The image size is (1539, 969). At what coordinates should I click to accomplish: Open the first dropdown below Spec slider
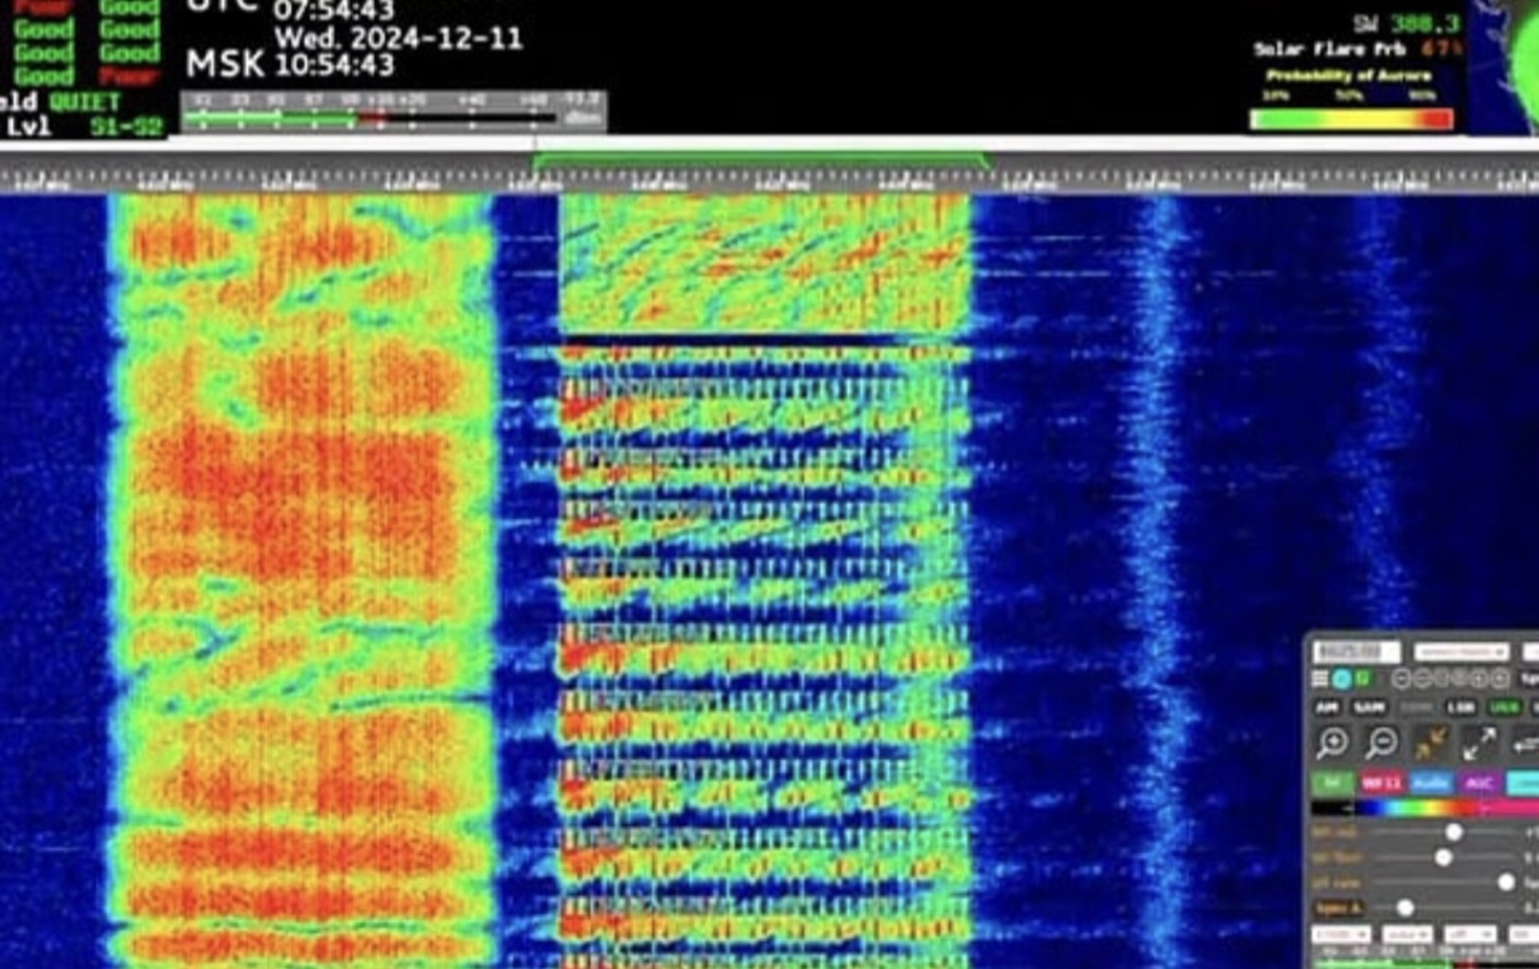[1341, 935]
